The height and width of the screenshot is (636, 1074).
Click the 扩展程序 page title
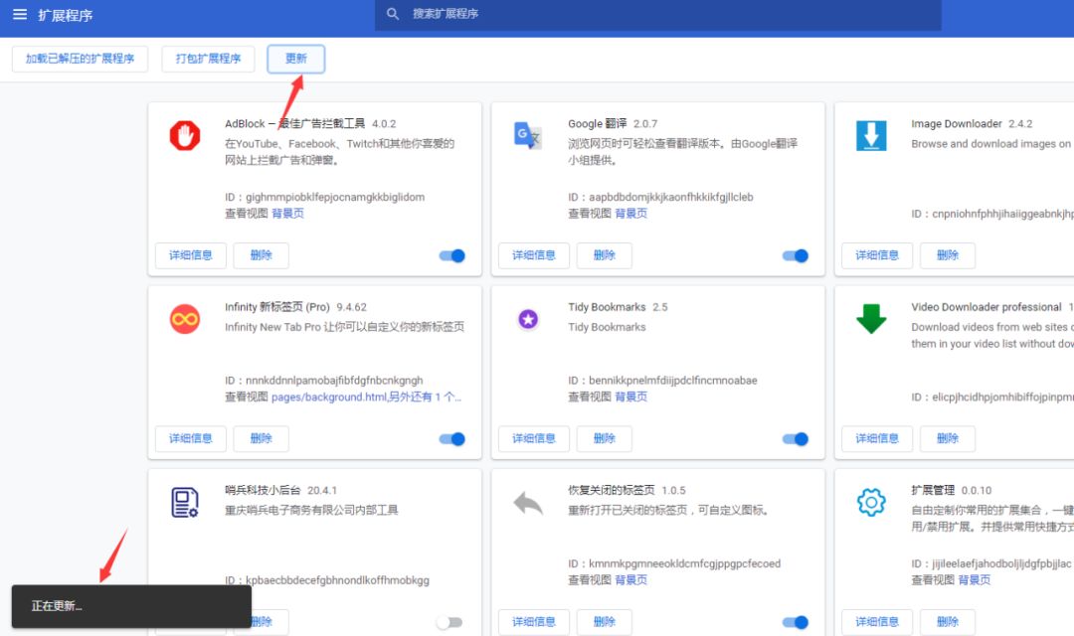tap(65, 15)
